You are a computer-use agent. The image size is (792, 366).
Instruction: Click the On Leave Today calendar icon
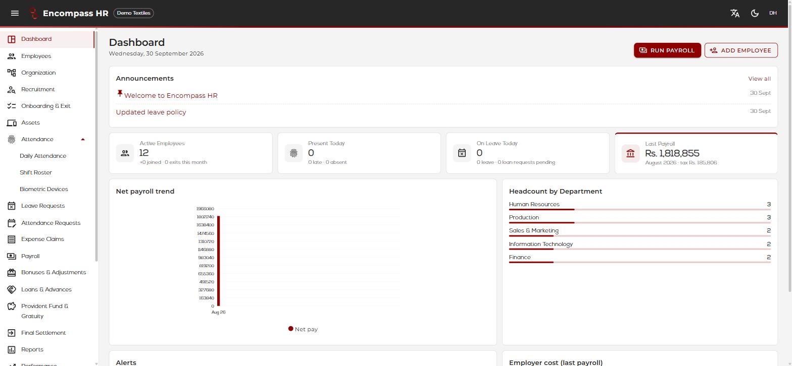point(462,153)
